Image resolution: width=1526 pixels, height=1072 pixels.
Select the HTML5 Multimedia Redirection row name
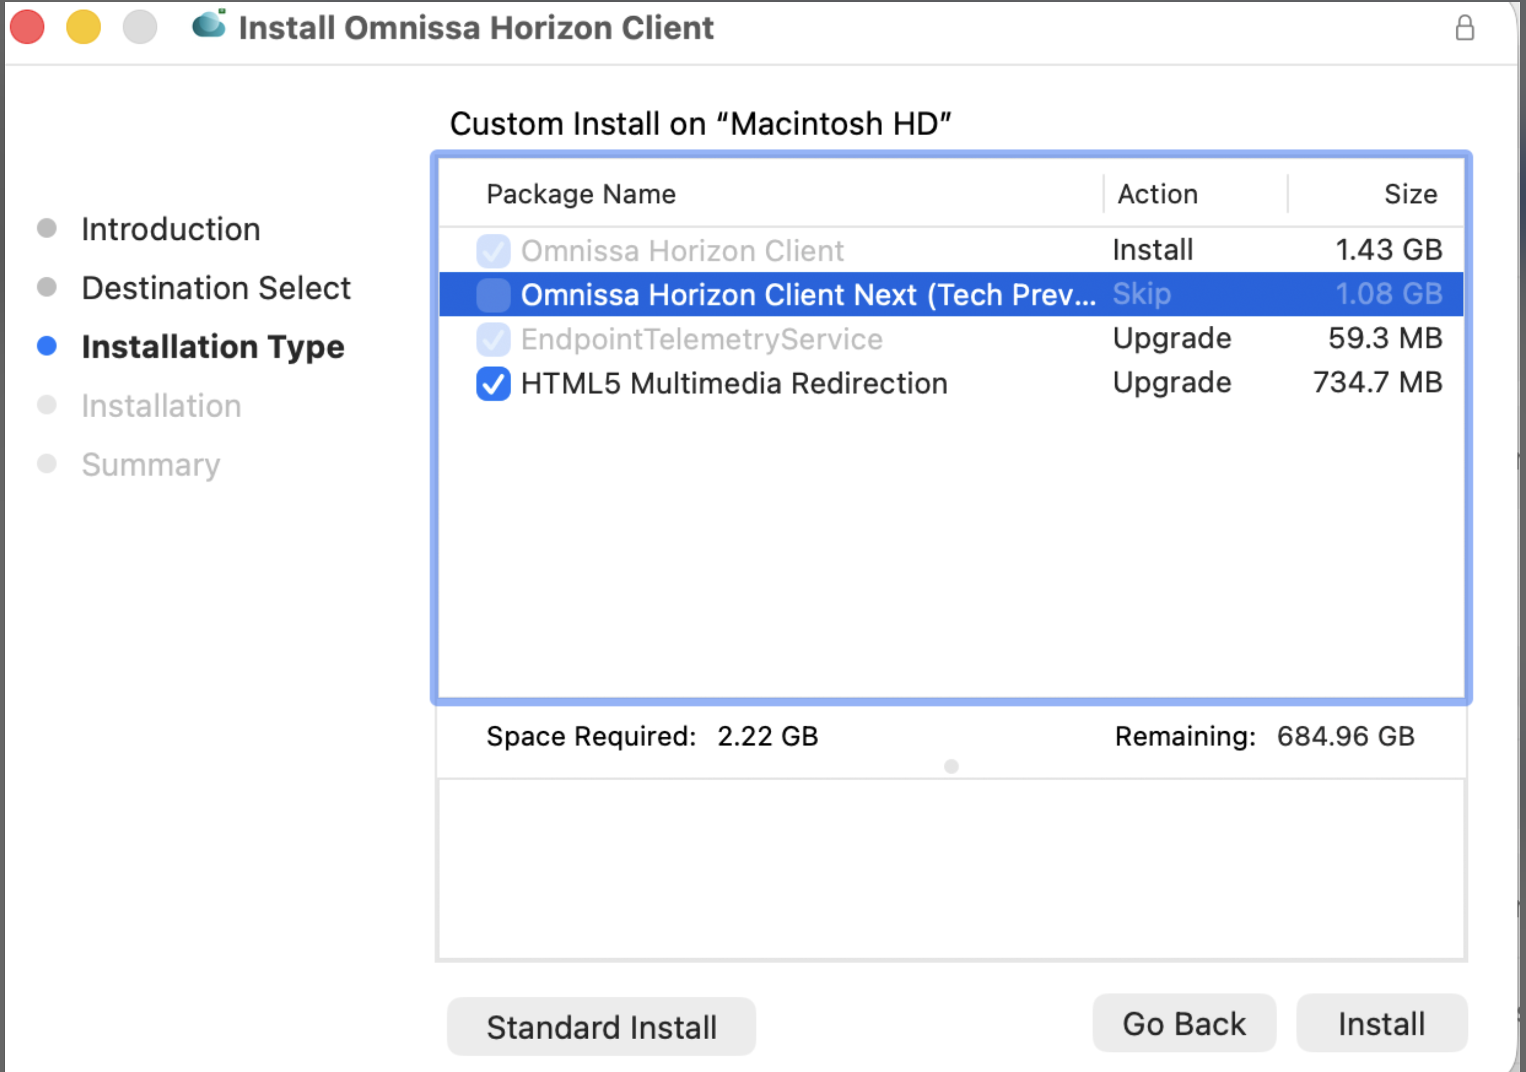[x=735, y=383]
